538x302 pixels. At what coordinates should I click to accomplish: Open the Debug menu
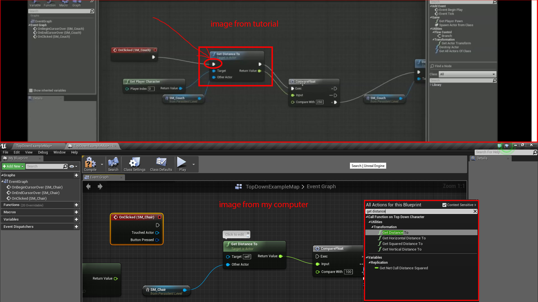point(43,152)
